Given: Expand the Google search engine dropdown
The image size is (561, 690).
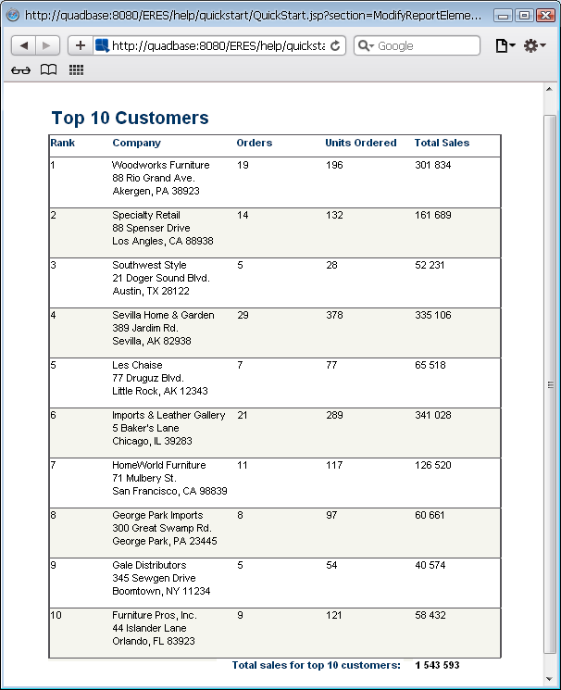Looking at the screenshot, I should (366, 45).
